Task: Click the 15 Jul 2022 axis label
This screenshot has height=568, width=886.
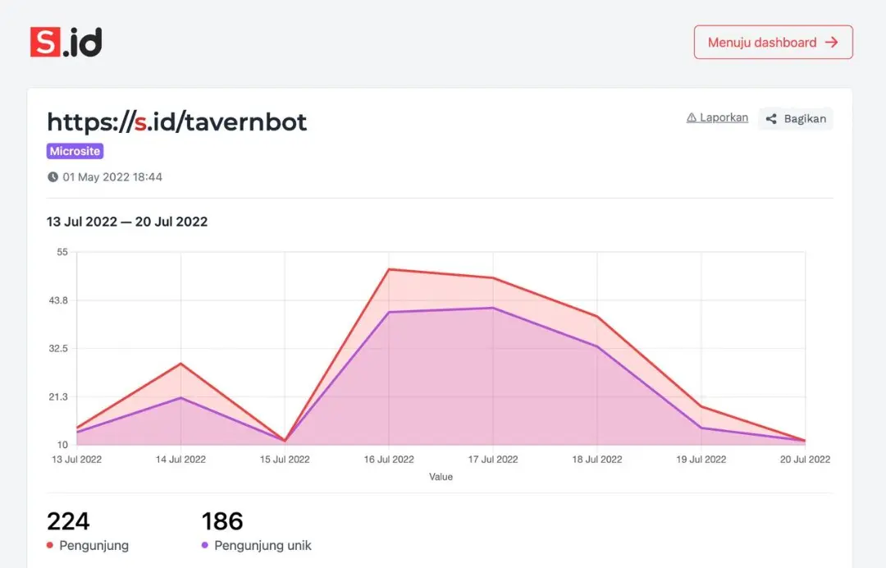Action: click(x=285, y=460)
